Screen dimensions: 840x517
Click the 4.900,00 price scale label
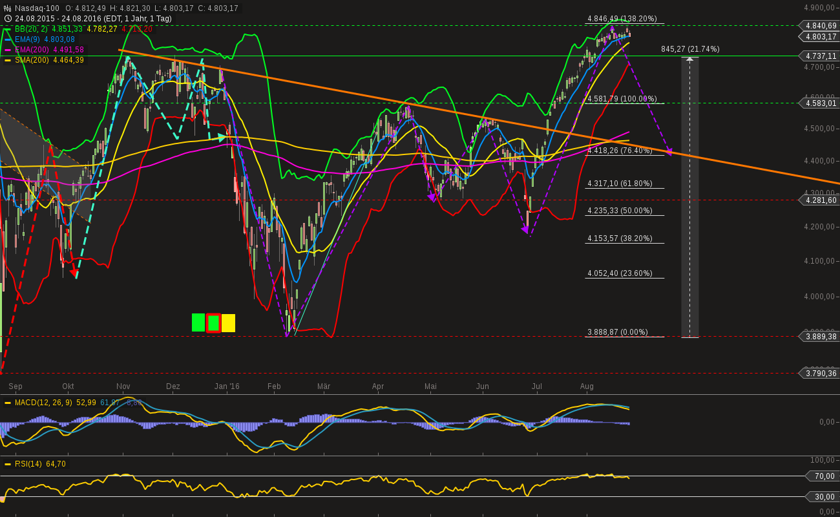pos(821,8)
